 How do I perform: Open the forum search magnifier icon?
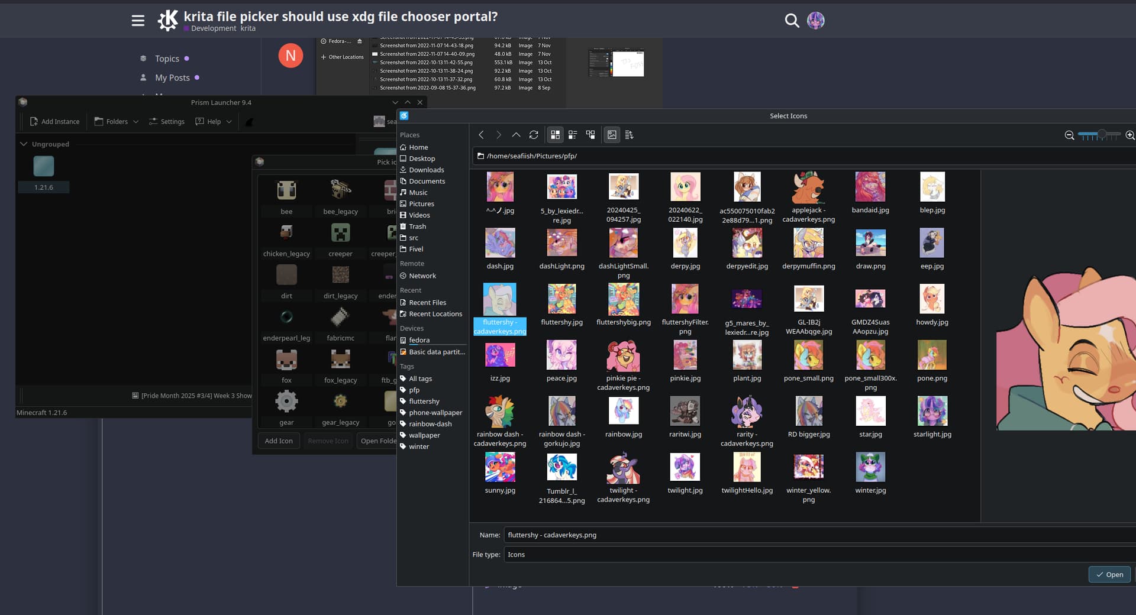[x=791, y=21]
